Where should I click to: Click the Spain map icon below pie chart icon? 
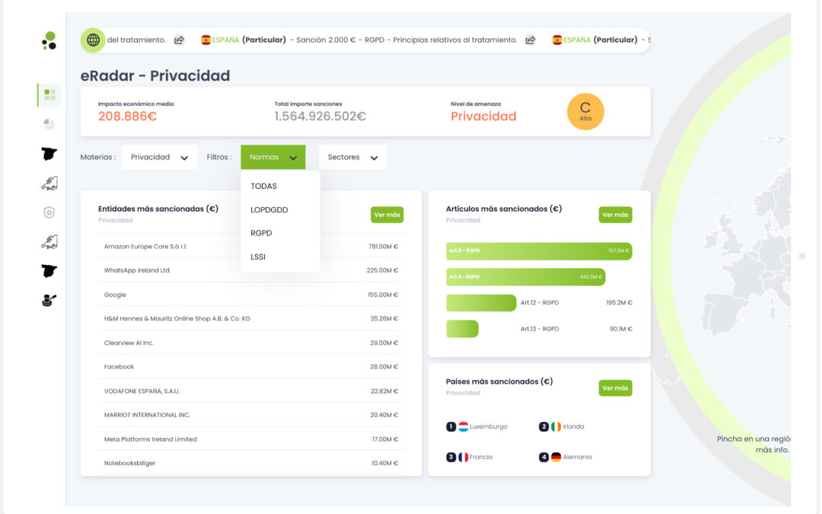point(49,154)
